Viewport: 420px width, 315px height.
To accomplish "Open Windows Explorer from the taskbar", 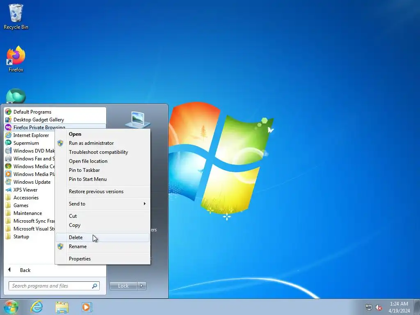I will 62,307.
